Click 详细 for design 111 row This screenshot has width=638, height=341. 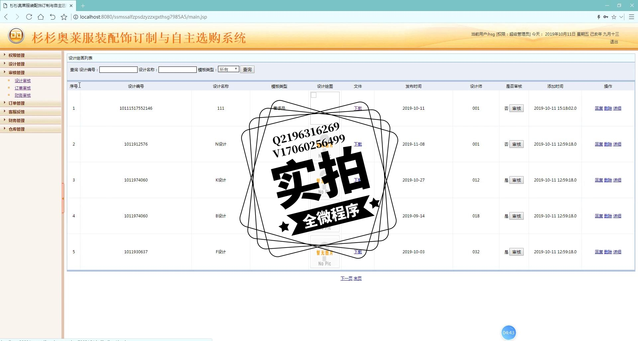[x=617, y=108]
